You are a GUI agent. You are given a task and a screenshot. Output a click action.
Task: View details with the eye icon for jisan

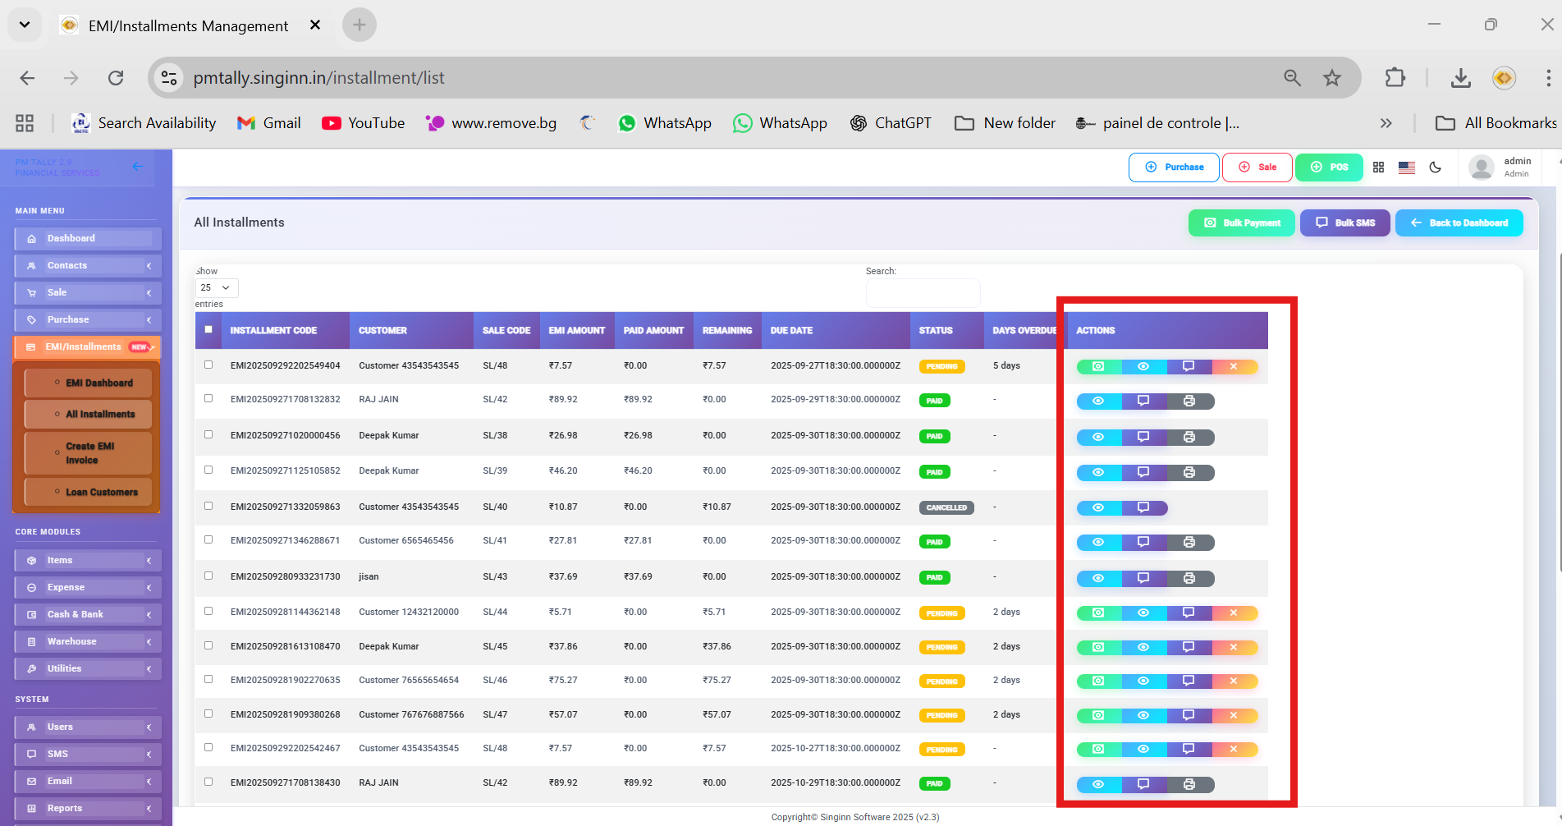tap(1098, 578)
